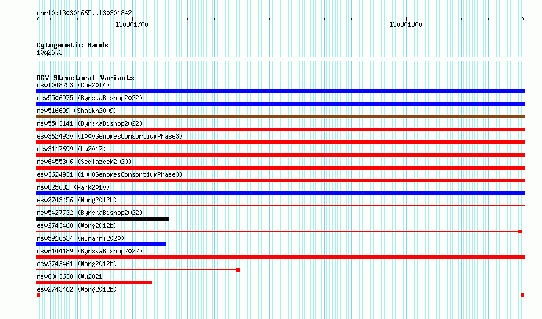The image size is (542, 319).
Task: Open the esv2743462 (Wong2012b) variant label
Action: pyautogui.click(x=77, y=289)
